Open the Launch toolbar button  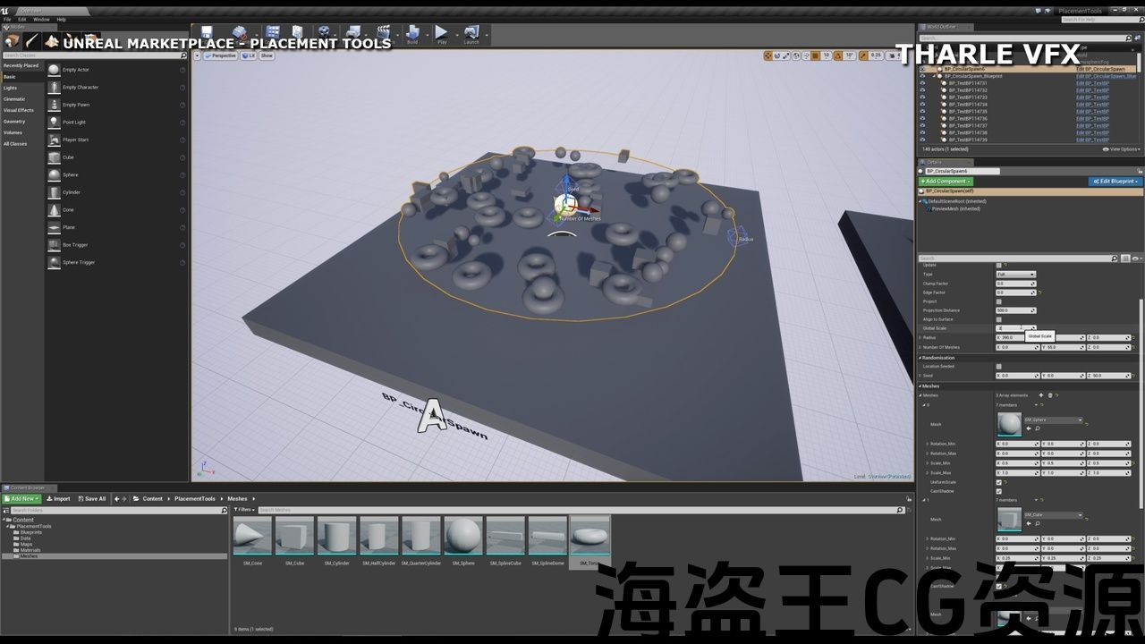point(471,34)
